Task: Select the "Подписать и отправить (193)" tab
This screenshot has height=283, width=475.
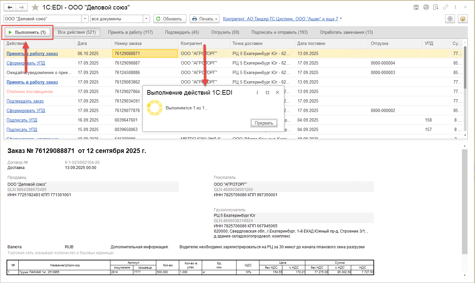Action: 279,32
